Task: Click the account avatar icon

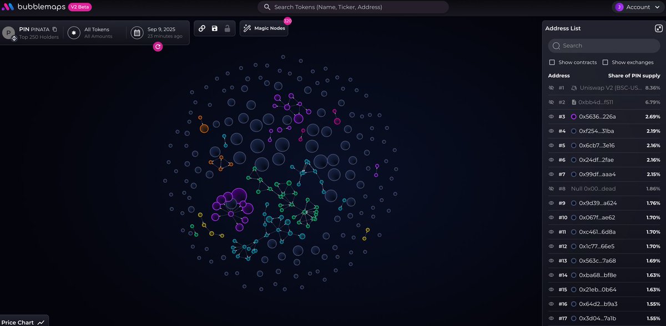Action: (619, 7)
